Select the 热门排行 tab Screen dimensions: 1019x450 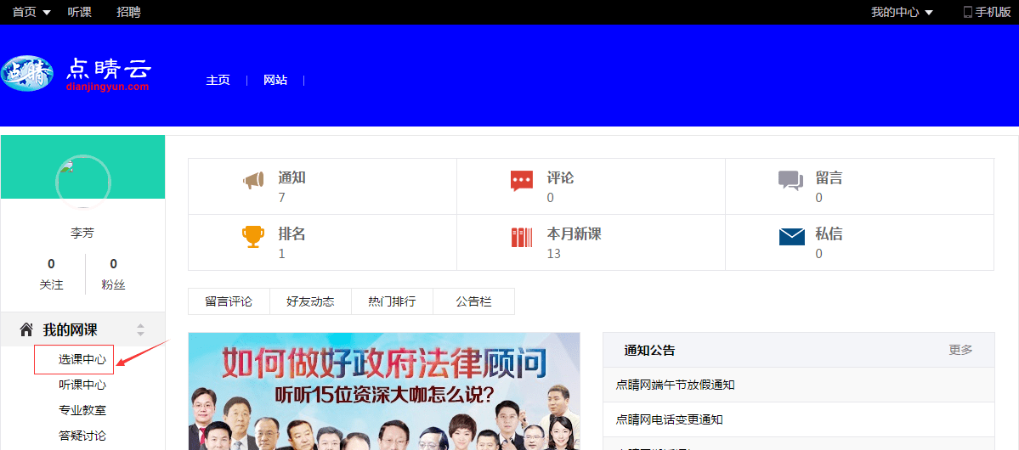392,301
